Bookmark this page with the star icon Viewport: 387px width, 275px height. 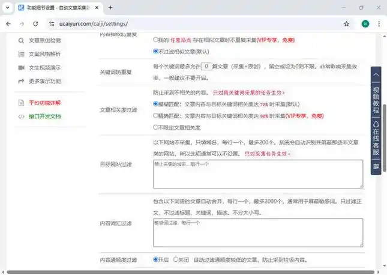[347, 24]
